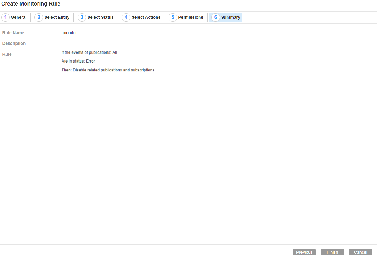Click the Description field label
This screenshot has height=255, width=377.
(x=14, y=43)
